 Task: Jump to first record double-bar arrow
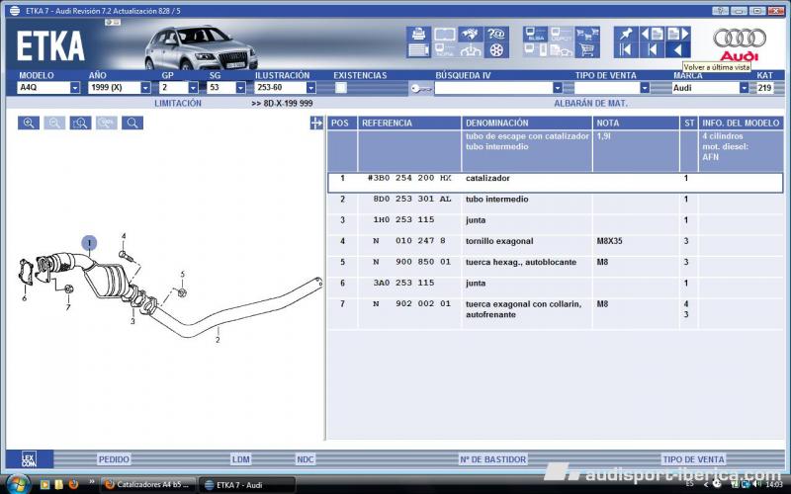[626, 50]
